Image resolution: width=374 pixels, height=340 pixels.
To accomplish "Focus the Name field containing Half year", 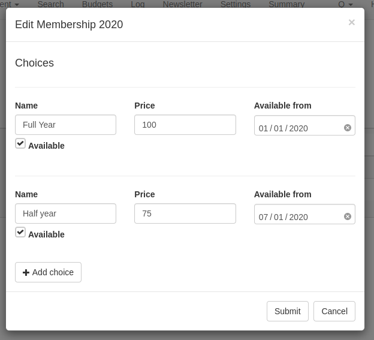I will point(65,213).
